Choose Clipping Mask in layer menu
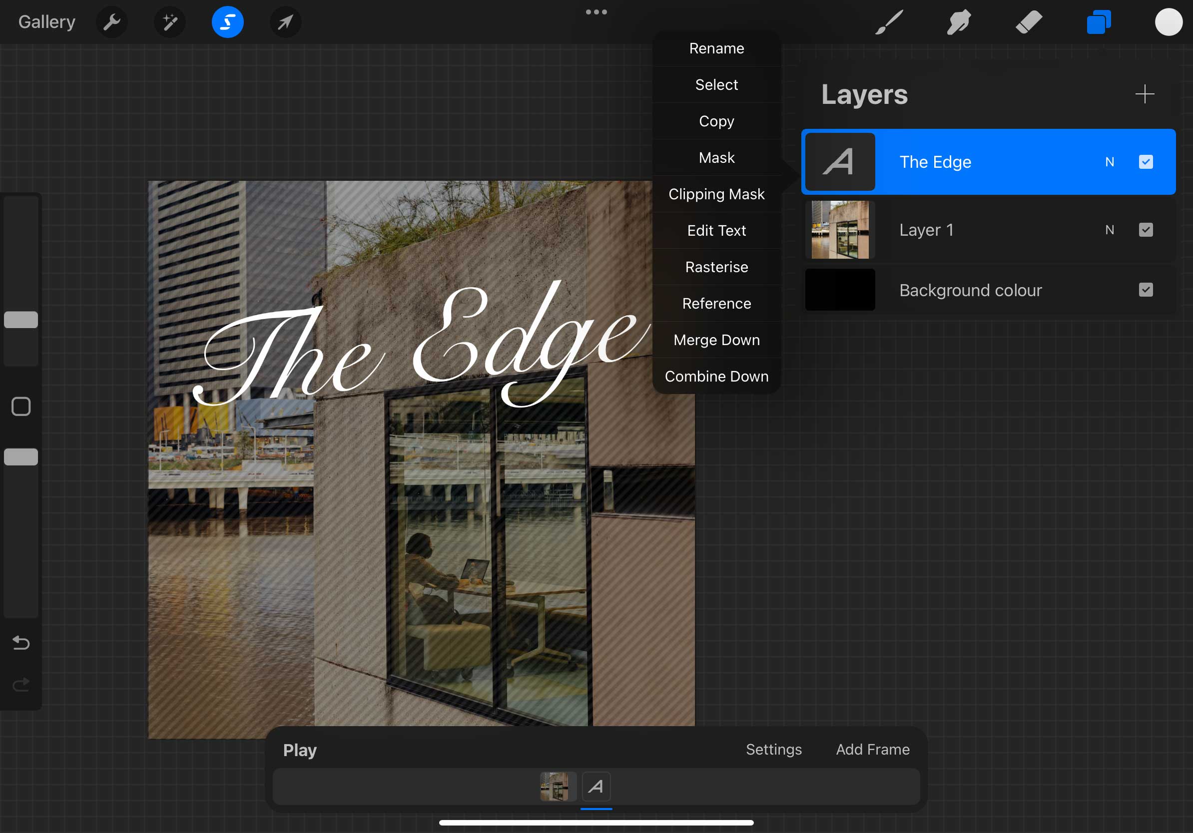This screenshot has width=1193, height=833. coord(716,194)
